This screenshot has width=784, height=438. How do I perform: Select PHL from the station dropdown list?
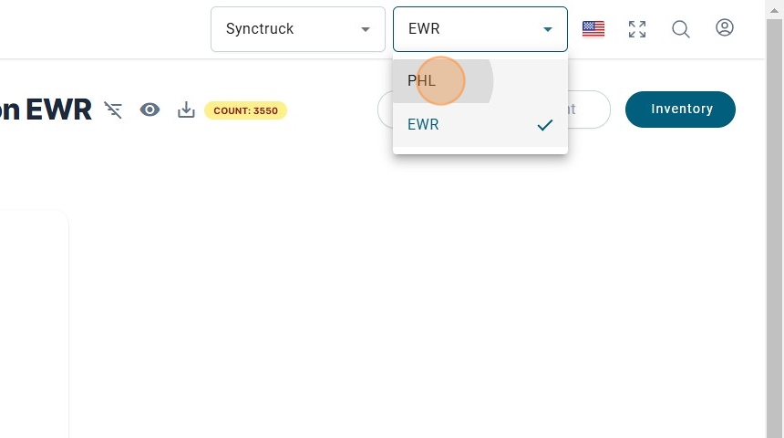422,81
